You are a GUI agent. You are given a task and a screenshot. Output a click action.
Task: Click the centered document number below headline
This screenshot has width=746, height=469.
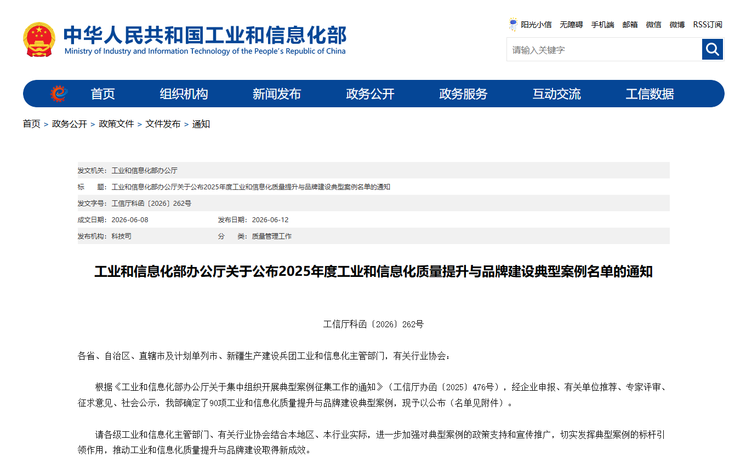[373, 324]
